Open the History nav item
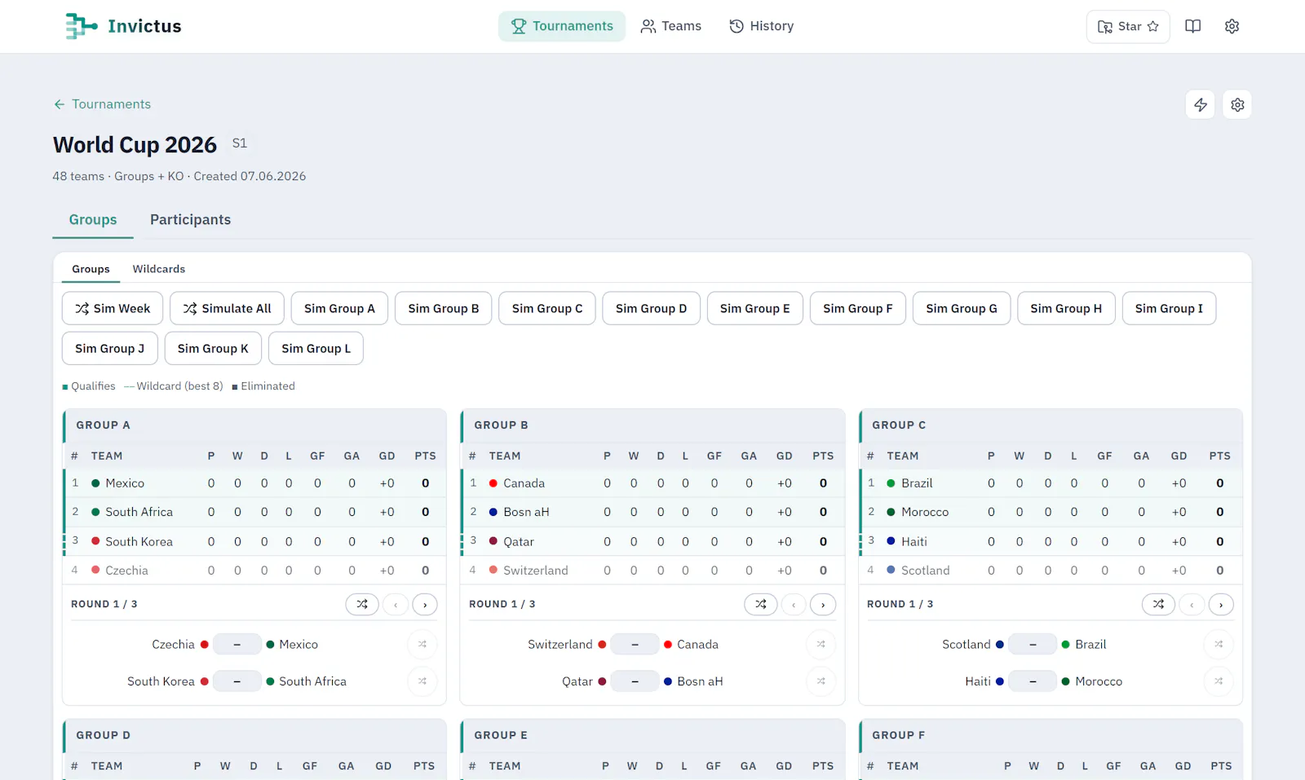Screen dimensions: 1305x780 tap(761, 26)
